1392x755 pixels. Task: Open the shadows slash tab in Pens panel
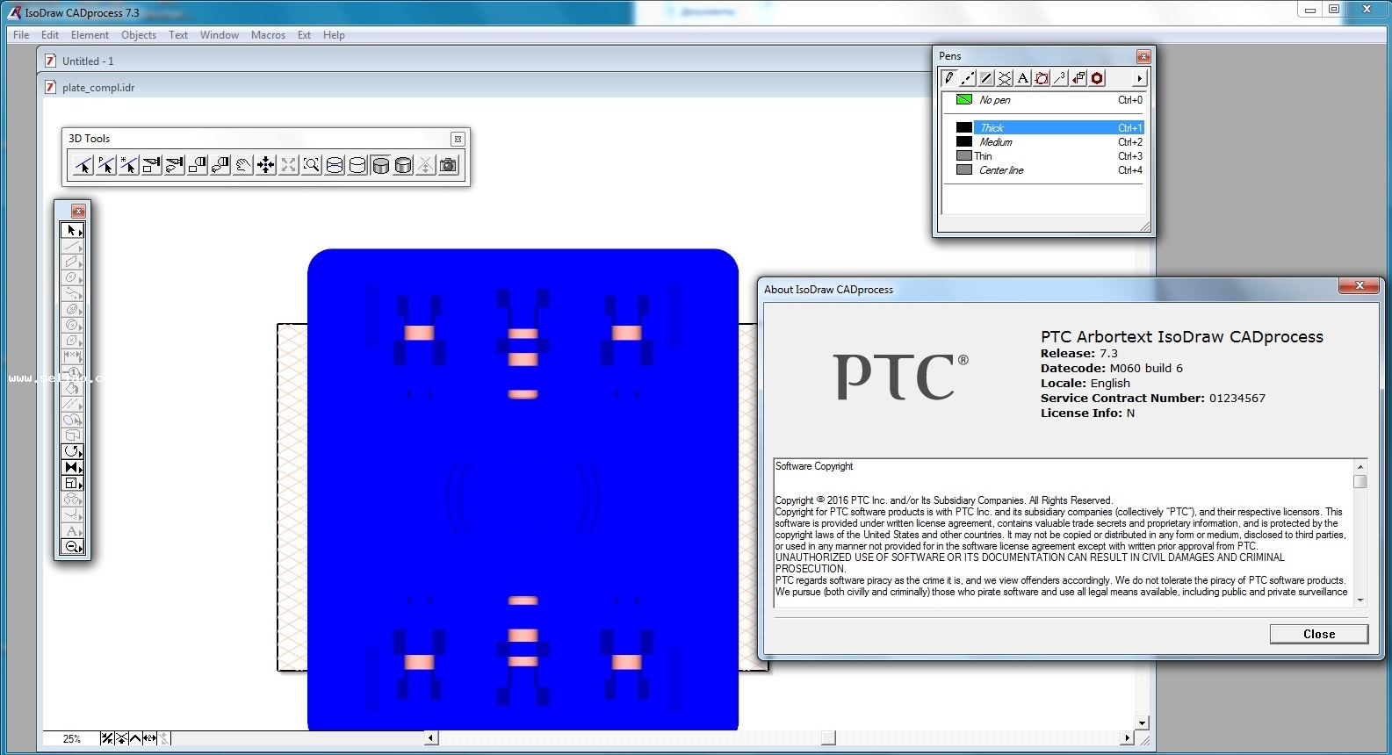coord(986,78)
